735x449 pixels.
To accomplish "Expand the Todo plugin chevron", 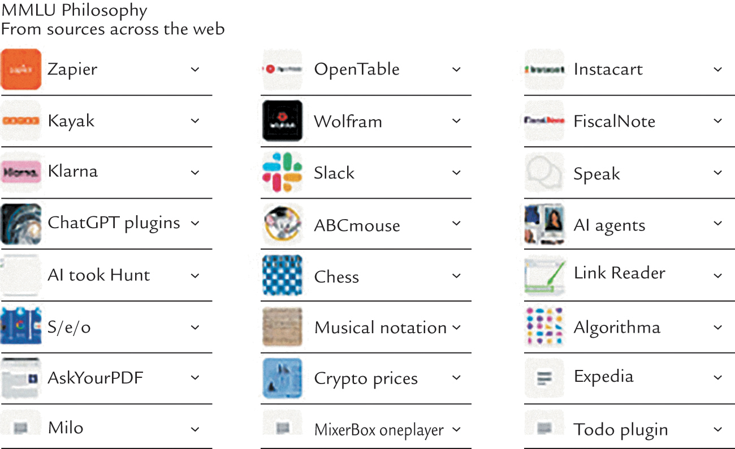I will [718, 429].
